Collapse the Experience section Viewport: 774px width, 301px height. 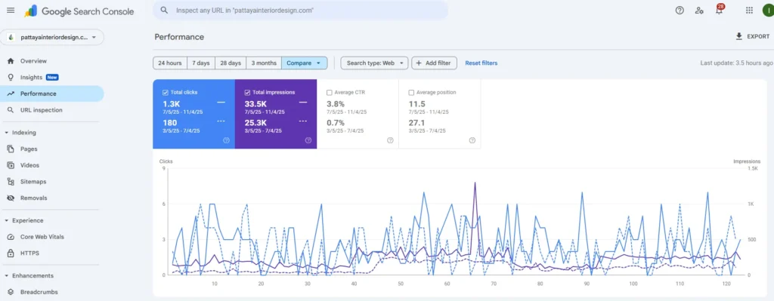point(6,221)
